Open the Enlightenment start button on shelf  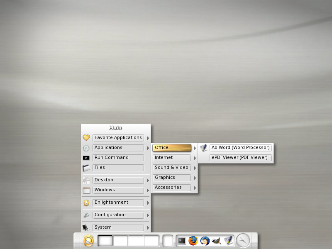[88, 241]
